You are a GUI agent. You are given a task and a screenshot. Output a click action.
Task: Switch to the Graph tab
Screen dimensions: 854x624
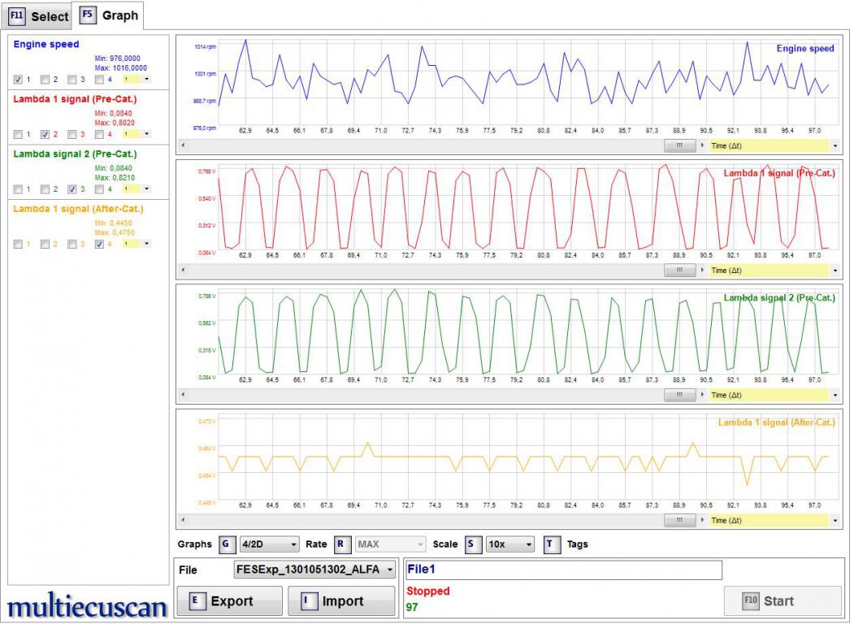(109, 15)
